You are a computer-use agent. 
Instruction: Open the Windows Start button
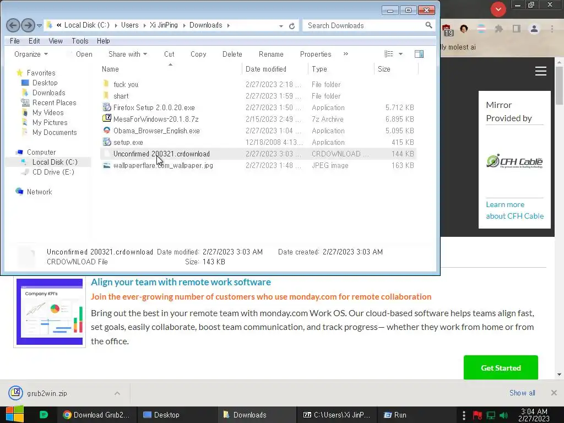click(x=14, y=414)
